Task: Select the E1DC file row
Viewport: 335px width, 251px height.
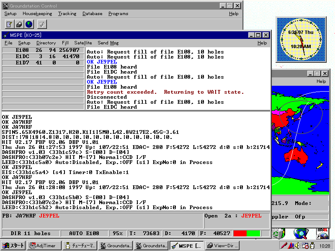Action: (43, 56)
